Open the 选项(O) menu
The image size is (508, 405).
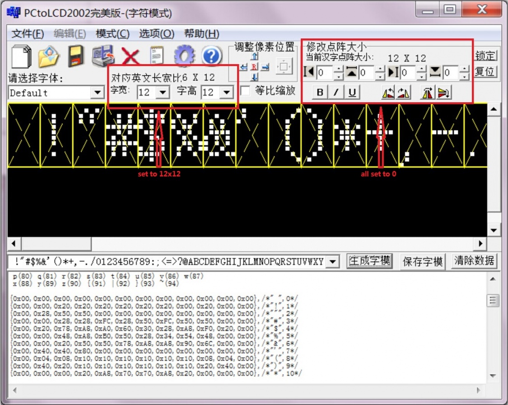156,34
